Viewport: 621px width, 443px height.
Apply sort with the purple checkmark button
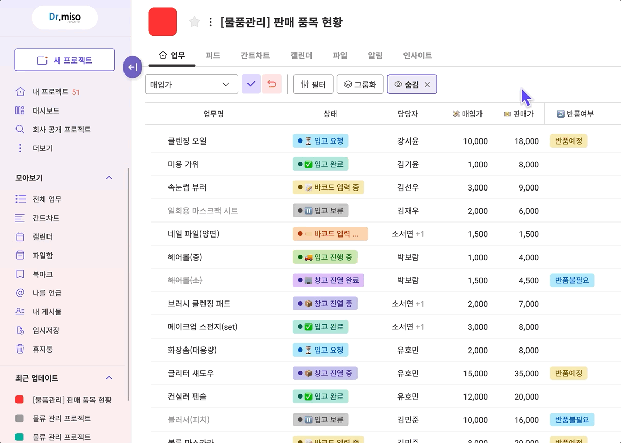pyautogui.click(x=251, y=84)
